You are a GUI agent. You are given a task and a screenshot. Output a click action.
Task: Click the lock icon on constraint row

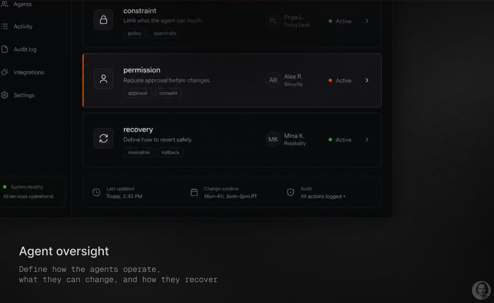tap(103, 20)
